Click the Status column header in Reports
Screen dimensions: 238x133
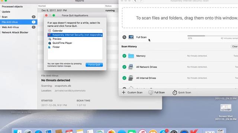point(108,6)
